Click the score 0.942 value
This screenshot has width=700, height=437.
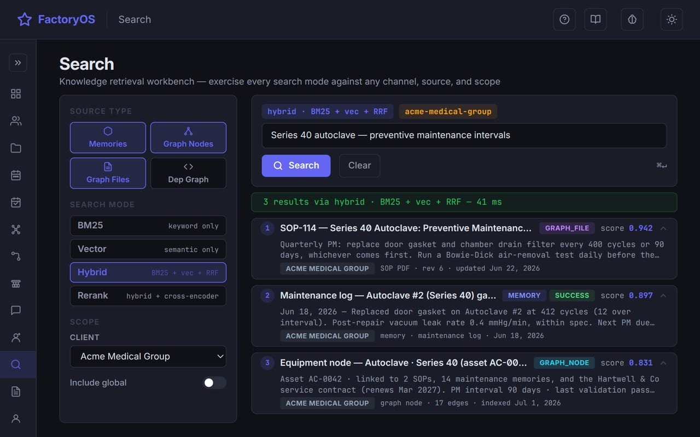(x=640, y=228)
